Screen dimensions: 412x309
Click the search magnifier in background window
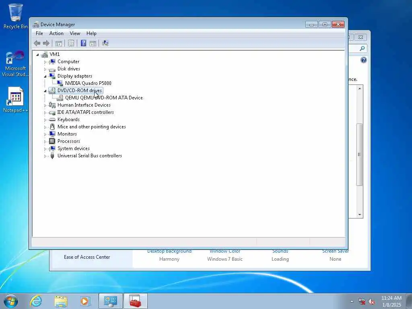(x=362, y=48)
